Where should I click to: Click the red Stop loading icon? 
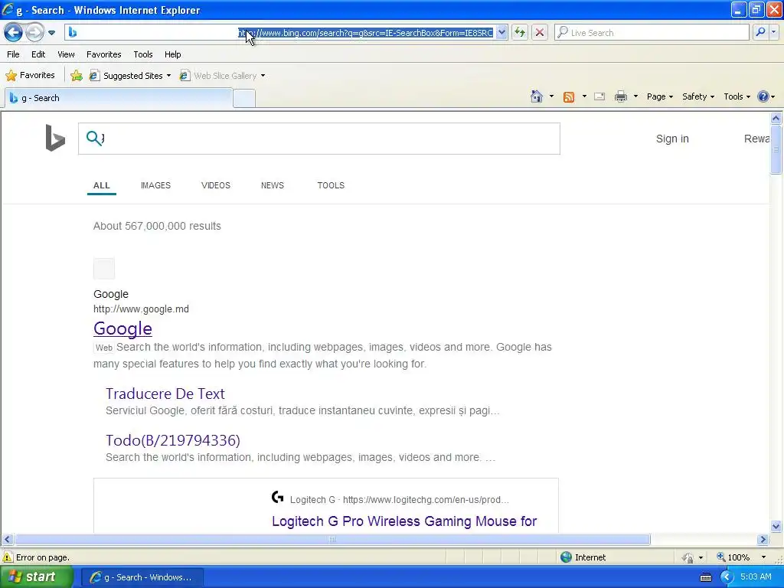(540, 32)
